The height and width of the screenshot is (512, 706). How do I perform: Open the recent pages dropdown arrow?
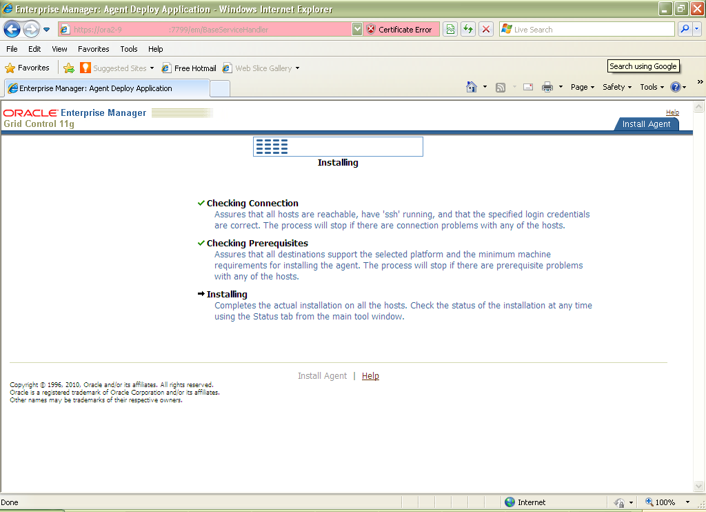tap(46, 30)
